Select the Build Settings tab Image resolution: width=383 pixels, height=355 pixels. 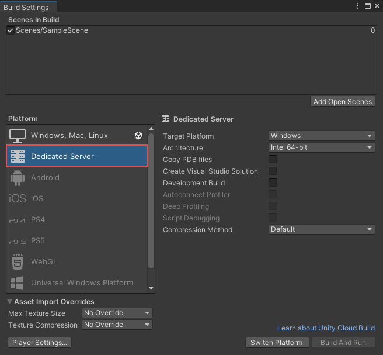tap(27, 6)
